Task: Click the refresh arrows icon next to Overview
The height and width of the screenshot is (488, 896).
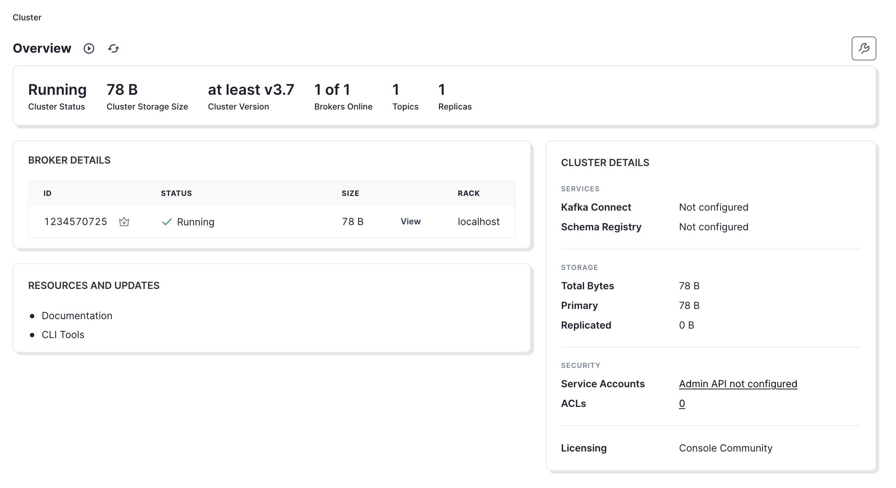Action: tap(113, 48)
